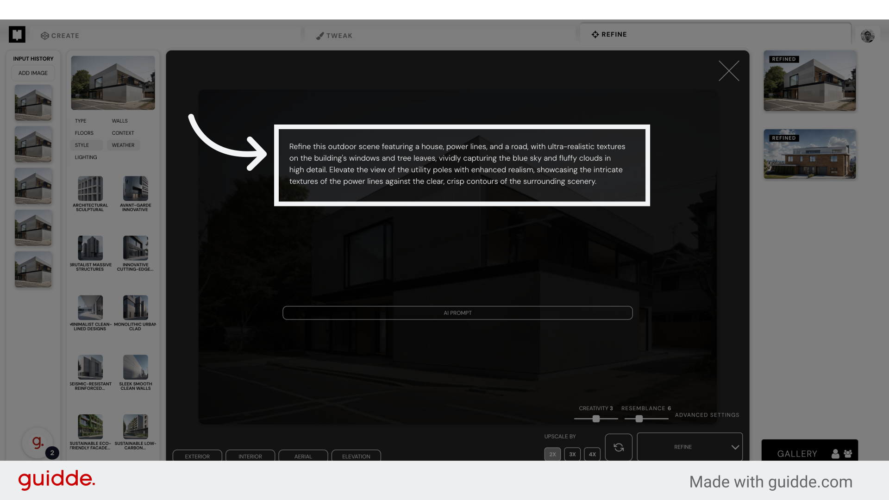Open the Weather category options
This screenshot has height=500, width=889.
tap(123, 145)
